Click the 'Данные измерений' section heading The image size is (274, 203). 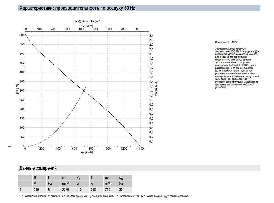pyautogui.click(x=38, y=168)
